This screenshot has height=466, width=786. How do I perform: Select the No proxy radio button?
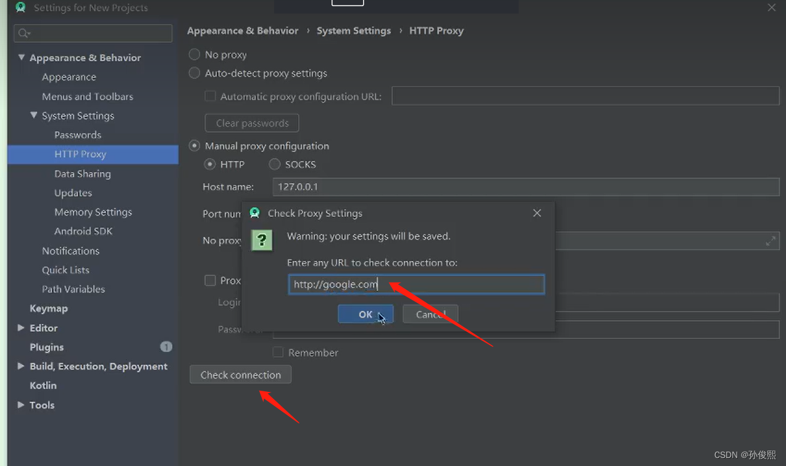pyautogui.click(x=194, y=54)
